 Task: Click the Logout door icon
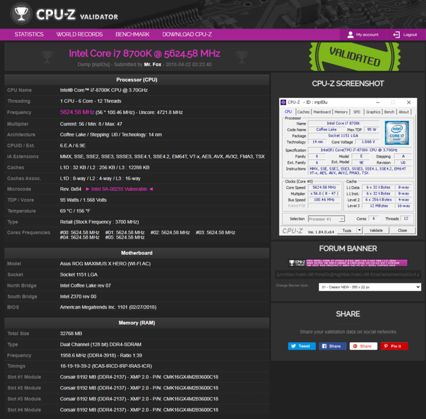click(x=396, y=34)
